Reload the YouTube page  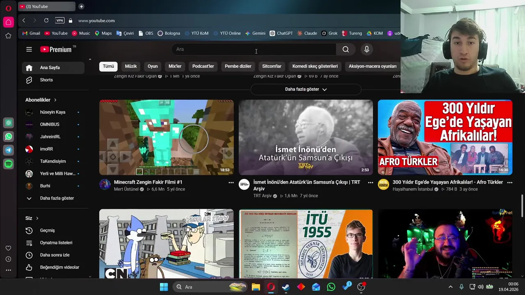pyautogui.click(x=46, y=20)
